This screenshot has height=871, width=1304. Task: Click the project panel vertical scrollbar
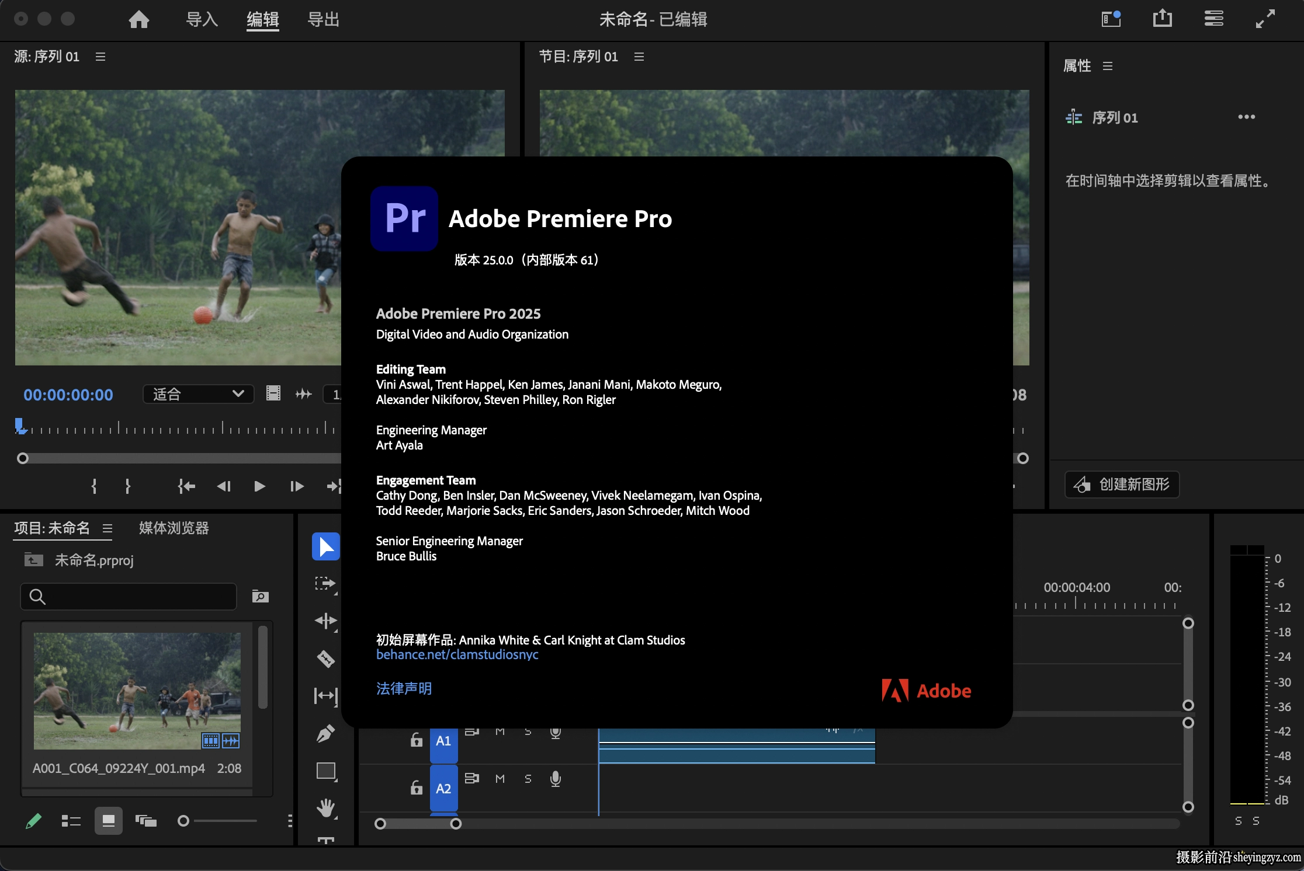click(x=263, y=667)
